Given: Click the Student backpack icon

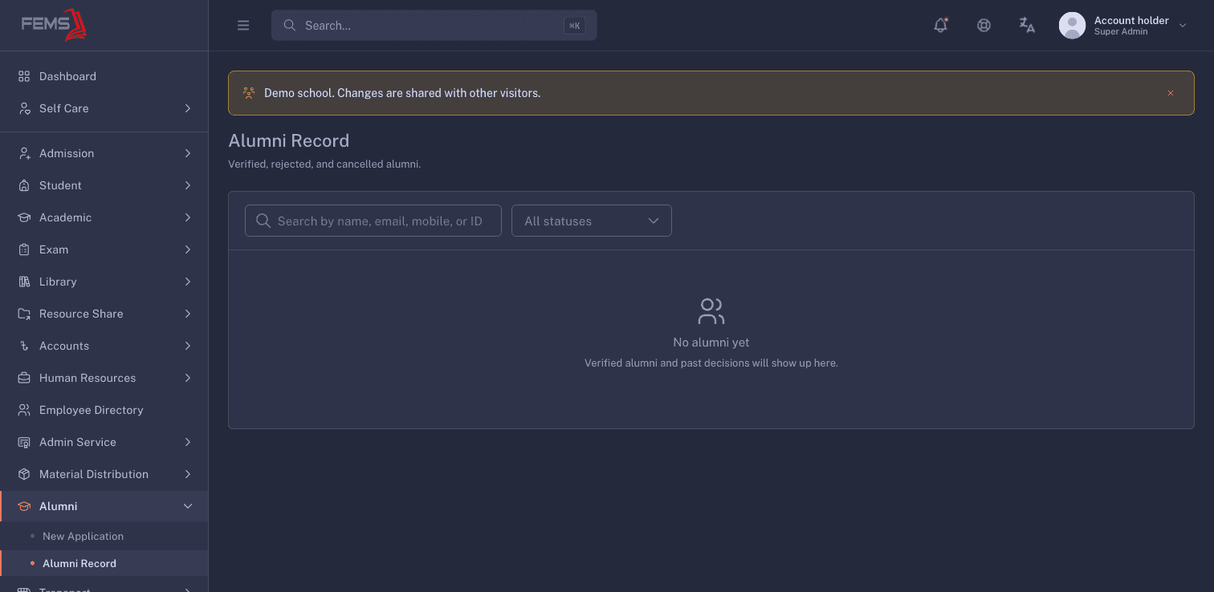Looking at the screenshot, I should pos(24,185).
